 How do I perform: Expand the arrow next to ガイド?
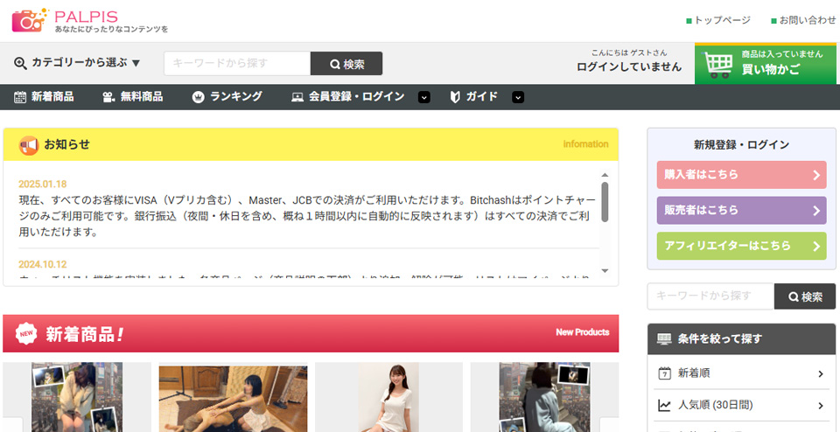[x=517, y=97]
